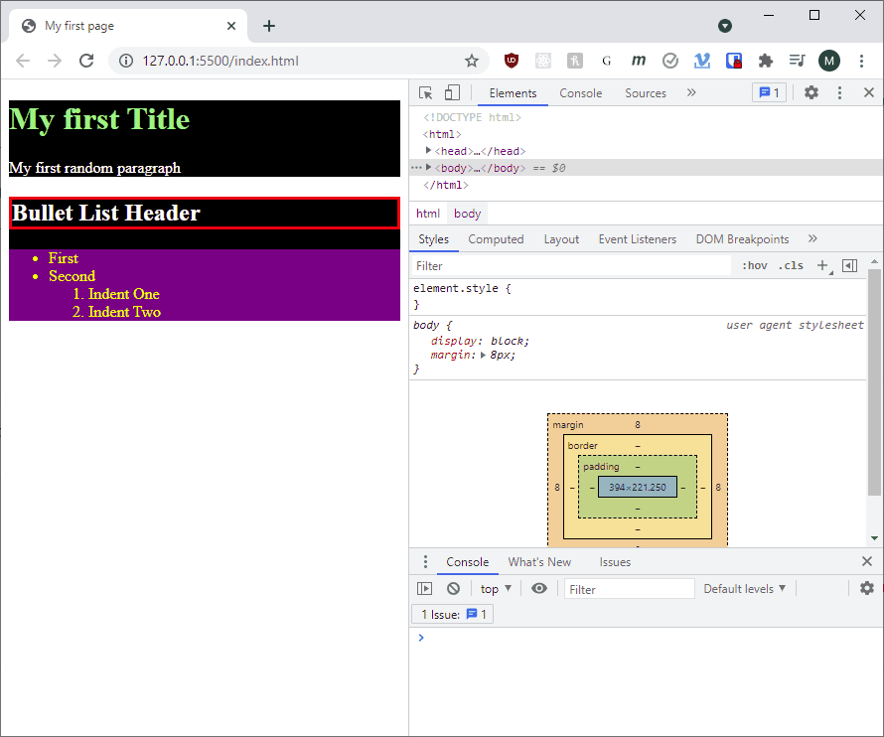
Task: Open DevTools settings gear in top toolbar
Action: point(811,92)
